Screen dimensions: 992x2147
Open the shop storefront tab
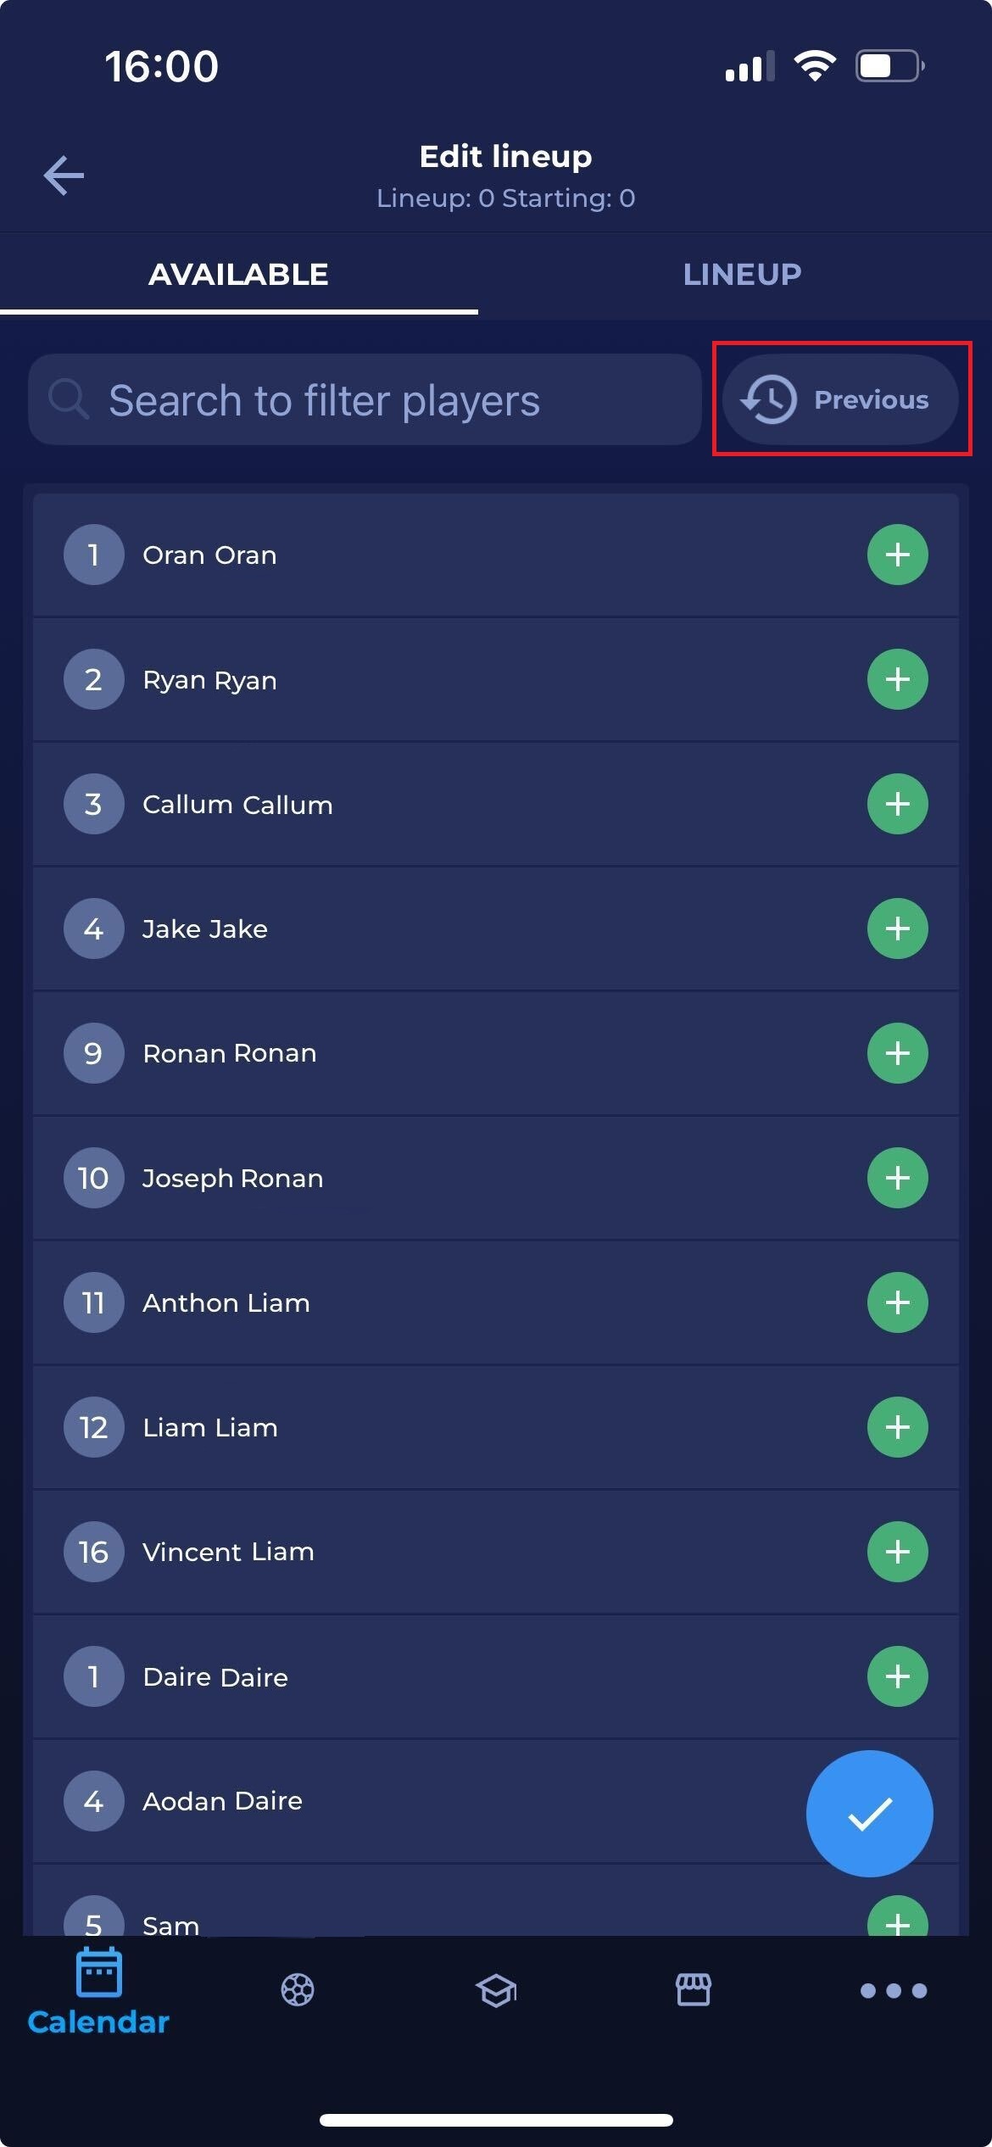coord(694,1989)
